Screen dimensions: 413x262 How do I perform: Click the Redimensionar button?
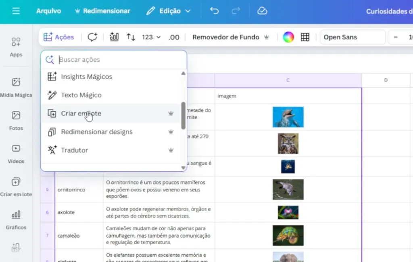tap(102, 11)
